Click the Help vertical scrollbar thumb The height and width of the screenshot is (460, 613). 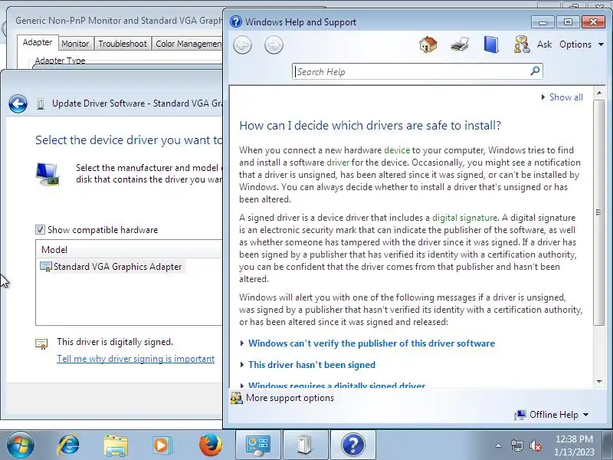(x=599, y=212)
